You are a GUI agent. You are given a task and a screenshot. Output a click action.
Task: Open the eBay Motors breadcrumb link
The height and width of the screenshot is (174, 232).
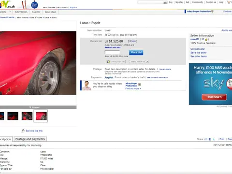click(x=22, y=17)
